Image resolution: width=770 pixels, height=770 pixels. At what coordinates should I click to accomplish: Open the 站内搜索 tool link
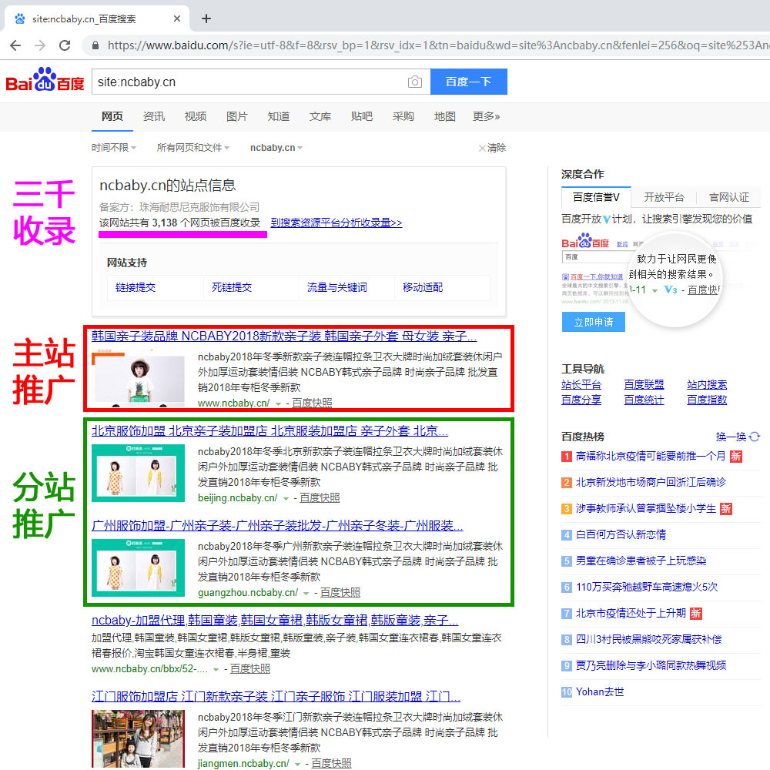click(707, 384)
